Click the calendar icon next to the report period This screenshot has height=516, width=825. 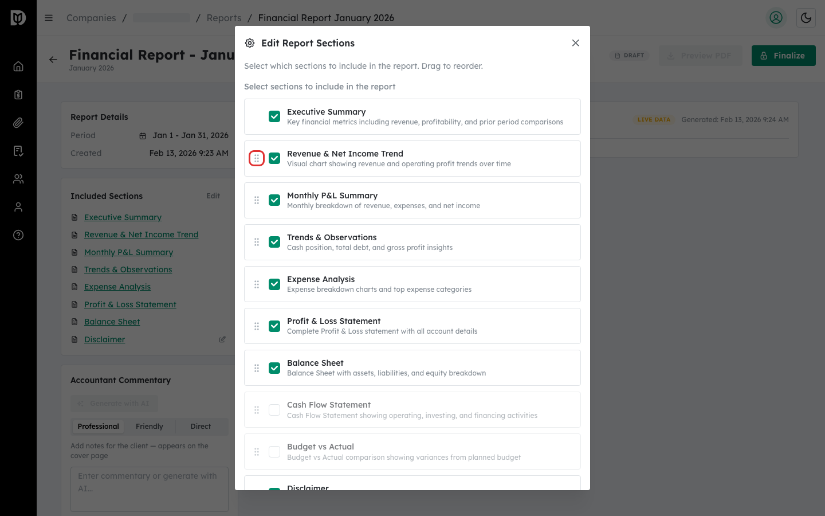pyautogui.click(x=142, y=135)
